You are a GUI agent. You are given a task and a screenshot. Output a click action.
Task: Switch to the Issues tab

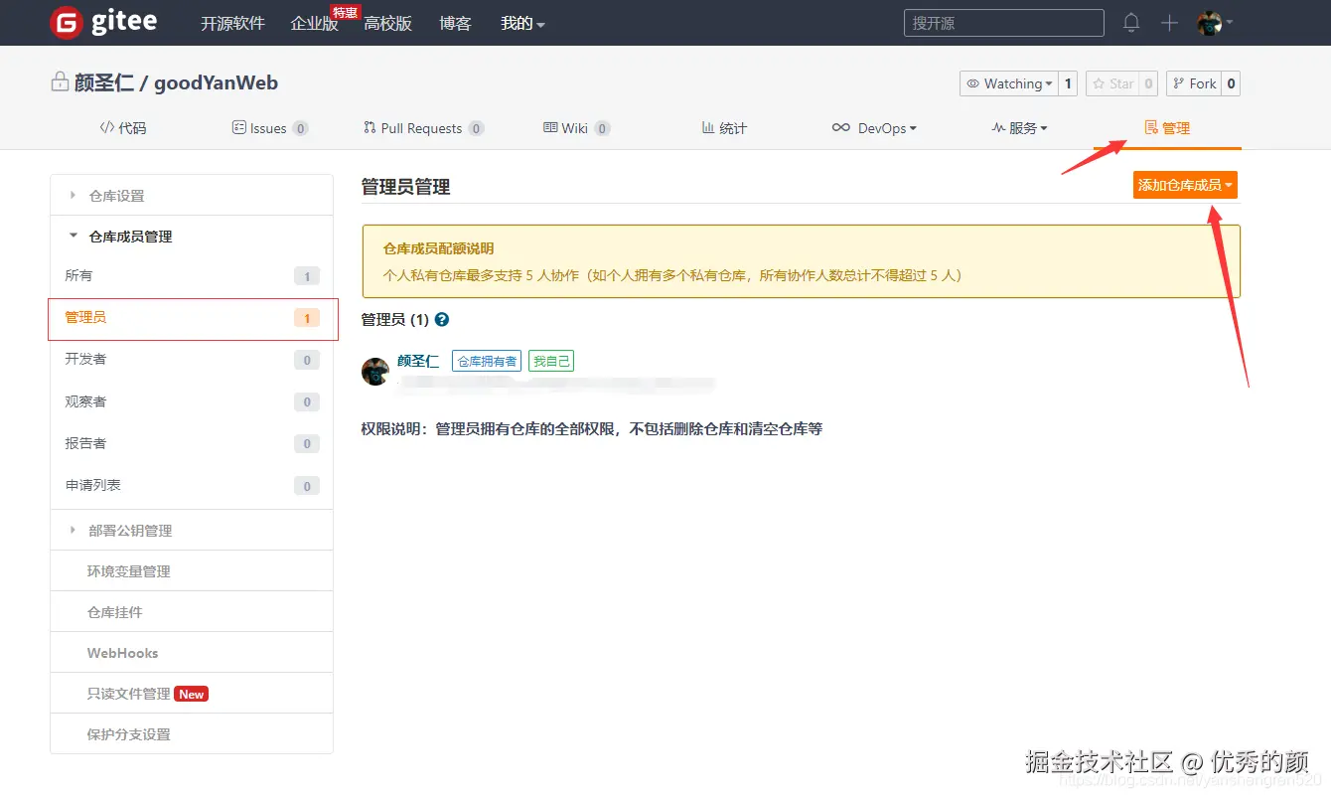point(269,128)
